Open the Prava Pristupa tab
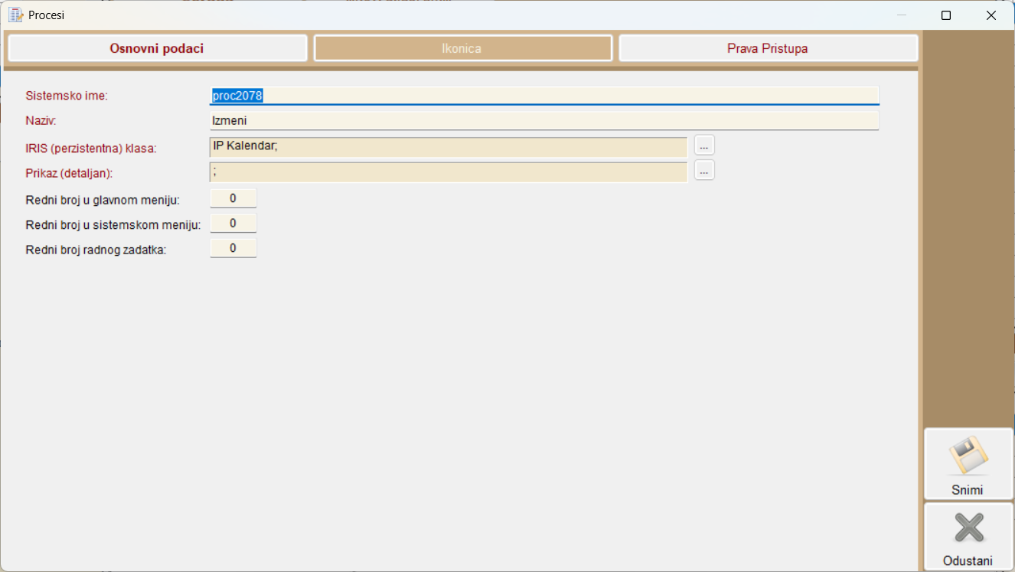This screenshot has height=572, width=1015. click(768, 48)
